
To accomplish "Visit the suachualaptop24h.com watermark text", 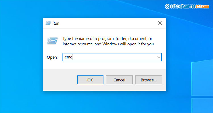I will click(x=189, y=6).
